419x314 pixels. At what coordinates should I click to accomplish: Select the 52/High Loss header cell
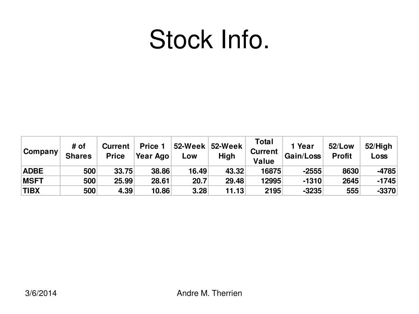(379, 151)
